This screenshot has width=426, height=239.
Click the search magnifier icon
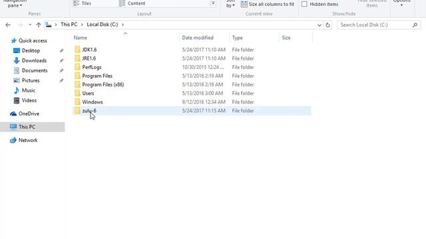tap(415, 25)
